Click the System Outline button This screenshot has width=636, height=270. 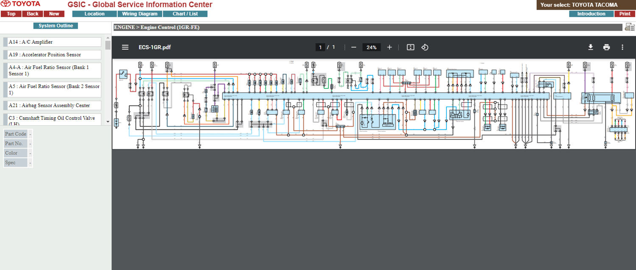(x=56, y=26)
